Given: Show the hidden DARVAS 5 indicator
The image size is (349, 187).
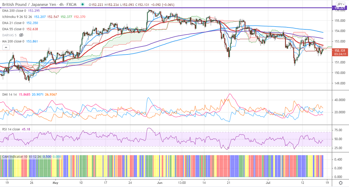Looking at the screenshot, I should 21,35.
